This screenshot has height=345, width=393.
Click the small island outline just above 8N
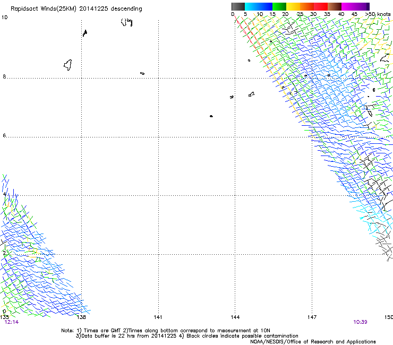(x=142, y=73)
